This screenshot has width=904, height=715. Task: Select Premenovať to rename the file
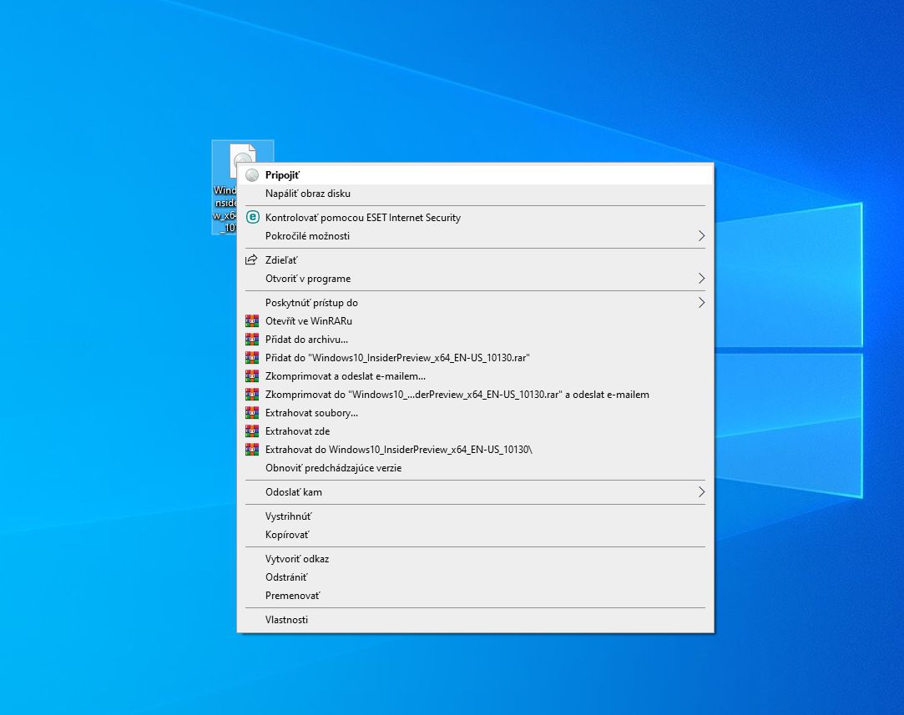tap(475, 596)
